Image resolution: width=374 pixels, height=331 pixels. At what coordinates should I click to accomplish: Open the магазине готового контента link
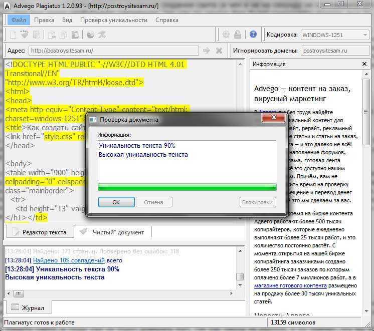pyautogui.click(x=290, y=285)
